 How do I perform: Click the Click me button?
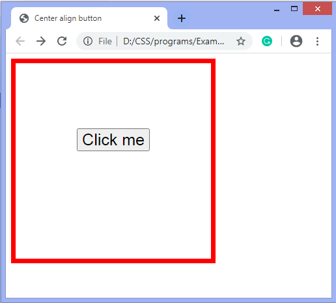click(x=113, y=139)
